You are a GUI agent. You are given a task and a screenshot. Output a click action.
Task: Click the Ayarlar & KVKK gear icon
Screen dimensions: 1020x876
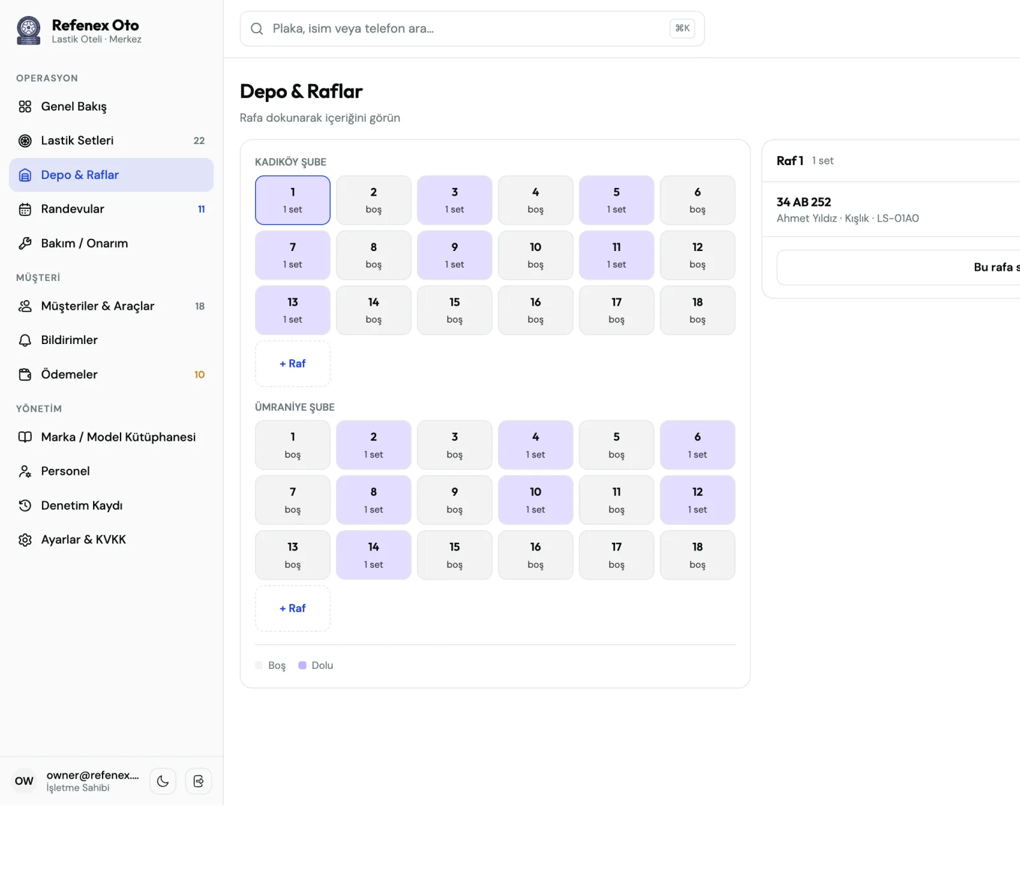coord(25,540)
